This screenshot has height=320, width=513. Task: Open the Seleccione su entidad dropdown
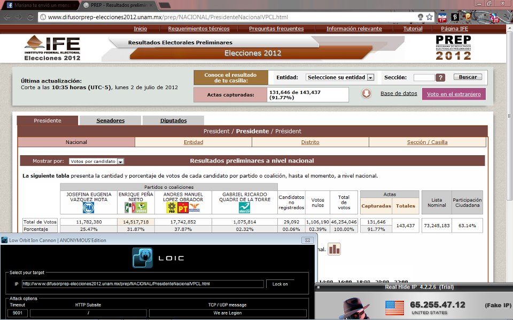tap(340, 77)
